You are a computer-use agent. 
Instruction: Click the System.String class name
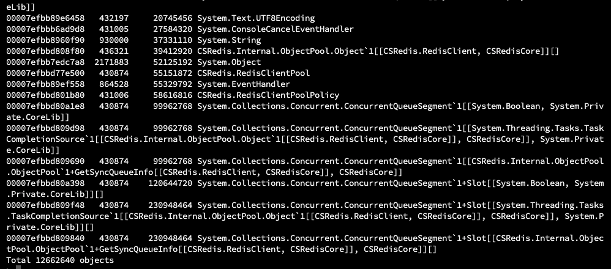pos(229,40)
